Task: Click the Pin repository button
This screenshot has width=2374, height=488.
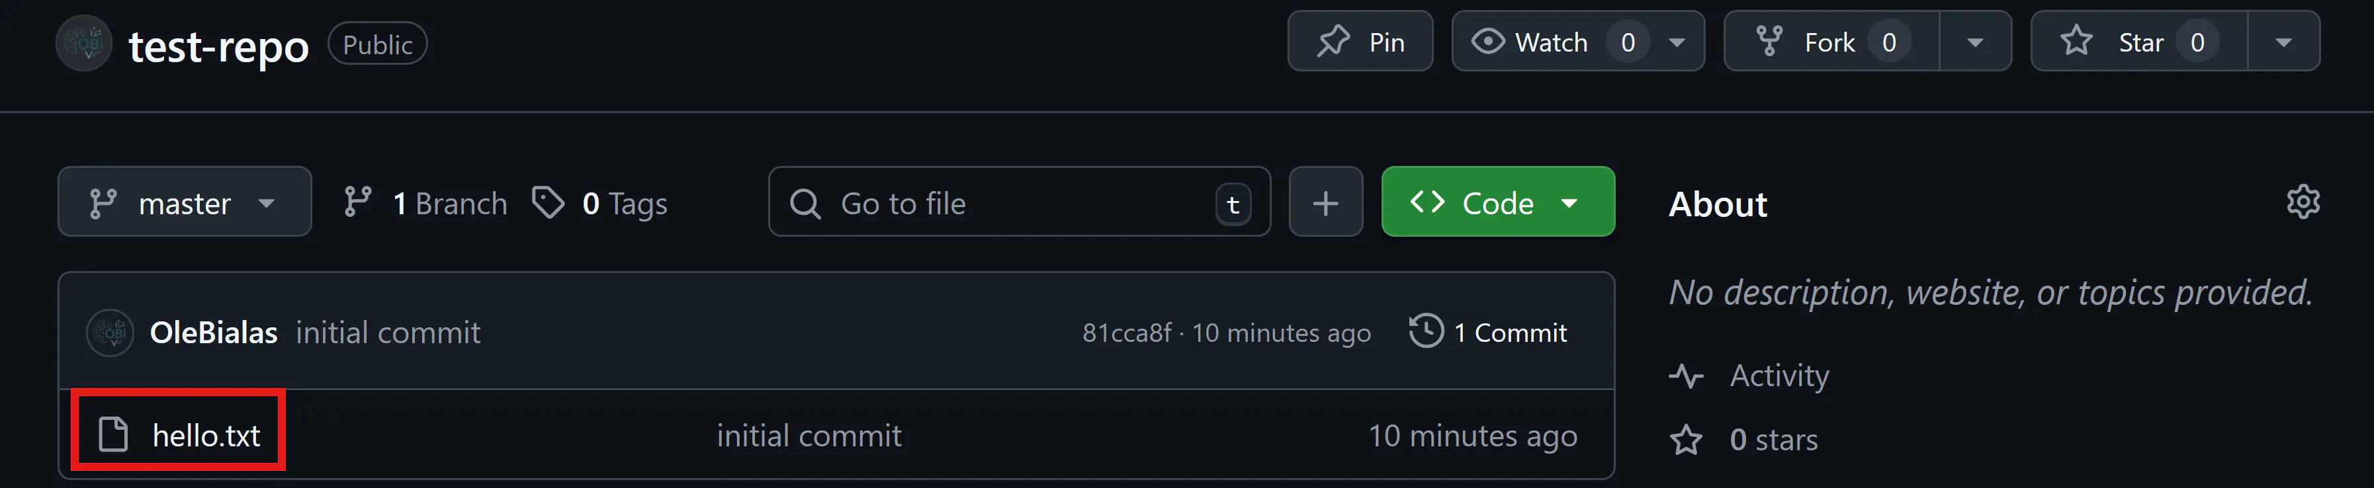Action: tap(1359, 42)
